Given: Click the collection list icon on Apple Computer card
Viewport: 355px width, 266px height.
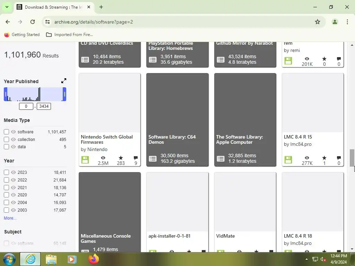Looking at the screenshot, I should 220,159.
